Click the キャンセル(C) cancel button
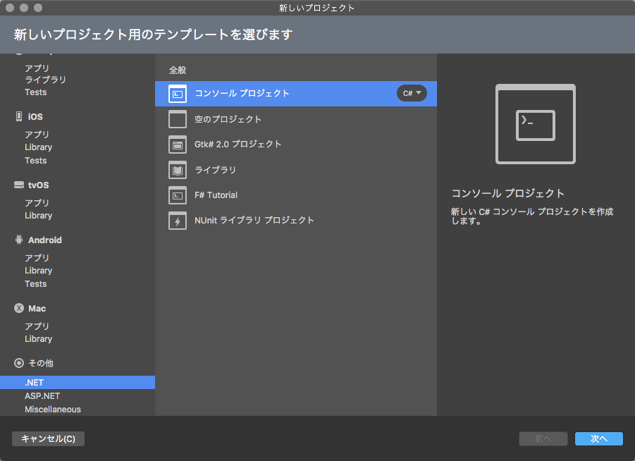This screenshot has width=635, height=461. [48, 438]
